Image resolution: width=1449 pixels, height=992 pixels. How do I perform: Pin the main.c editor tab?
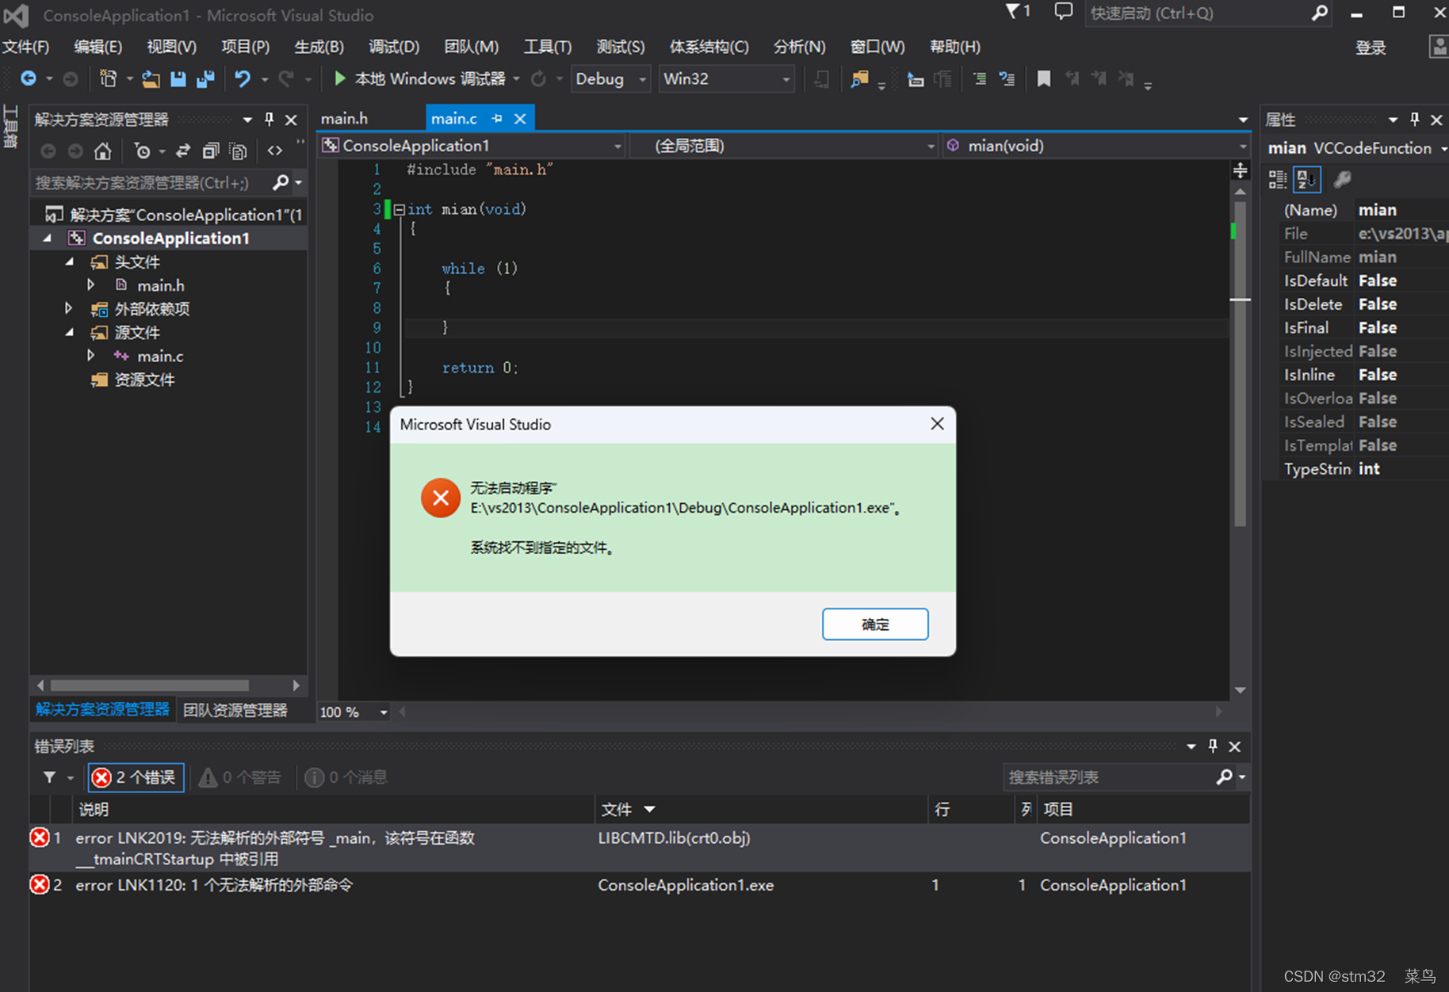click(x=496, y=117)
